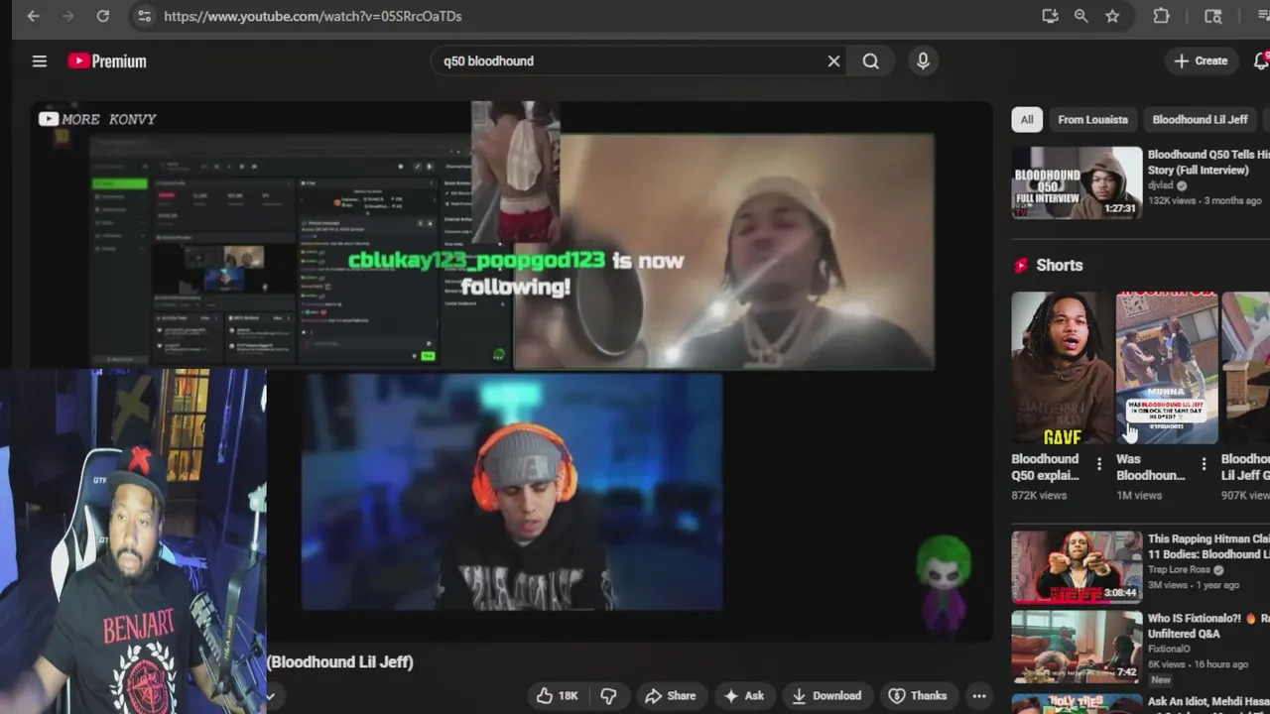Open Who IS Fixtionalo video title
This screenshot has width=1270, height=714.
tap(1208, 626)
